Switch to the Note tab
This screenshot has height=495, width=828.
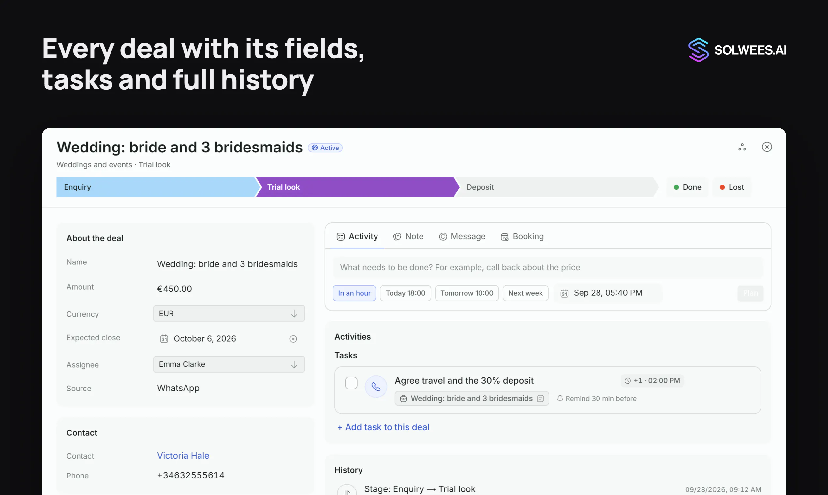click(408, 236)
